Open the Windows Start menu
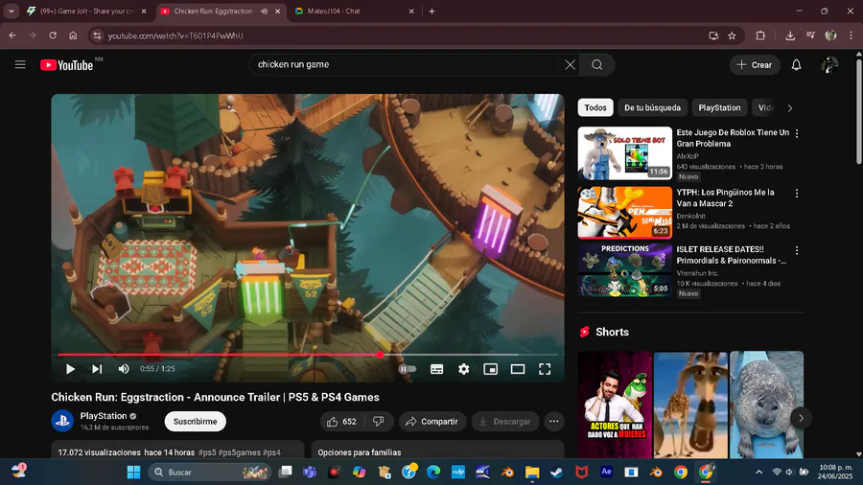The height and width of the screenshot is (485, 863). [x=133, y=472]
